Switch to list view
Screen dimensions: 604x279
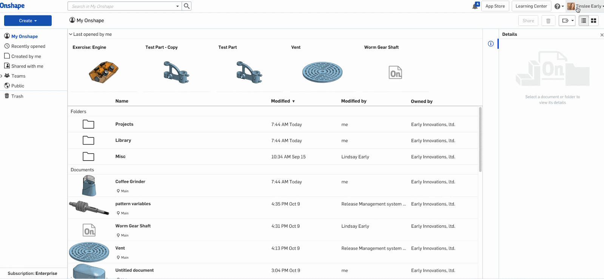[x=584, y=21]
